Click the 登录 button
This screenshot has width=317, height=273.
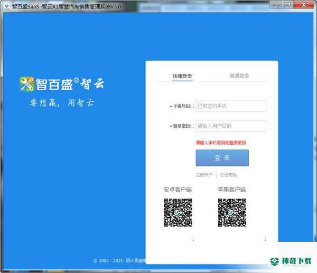[x=222, y=158]
